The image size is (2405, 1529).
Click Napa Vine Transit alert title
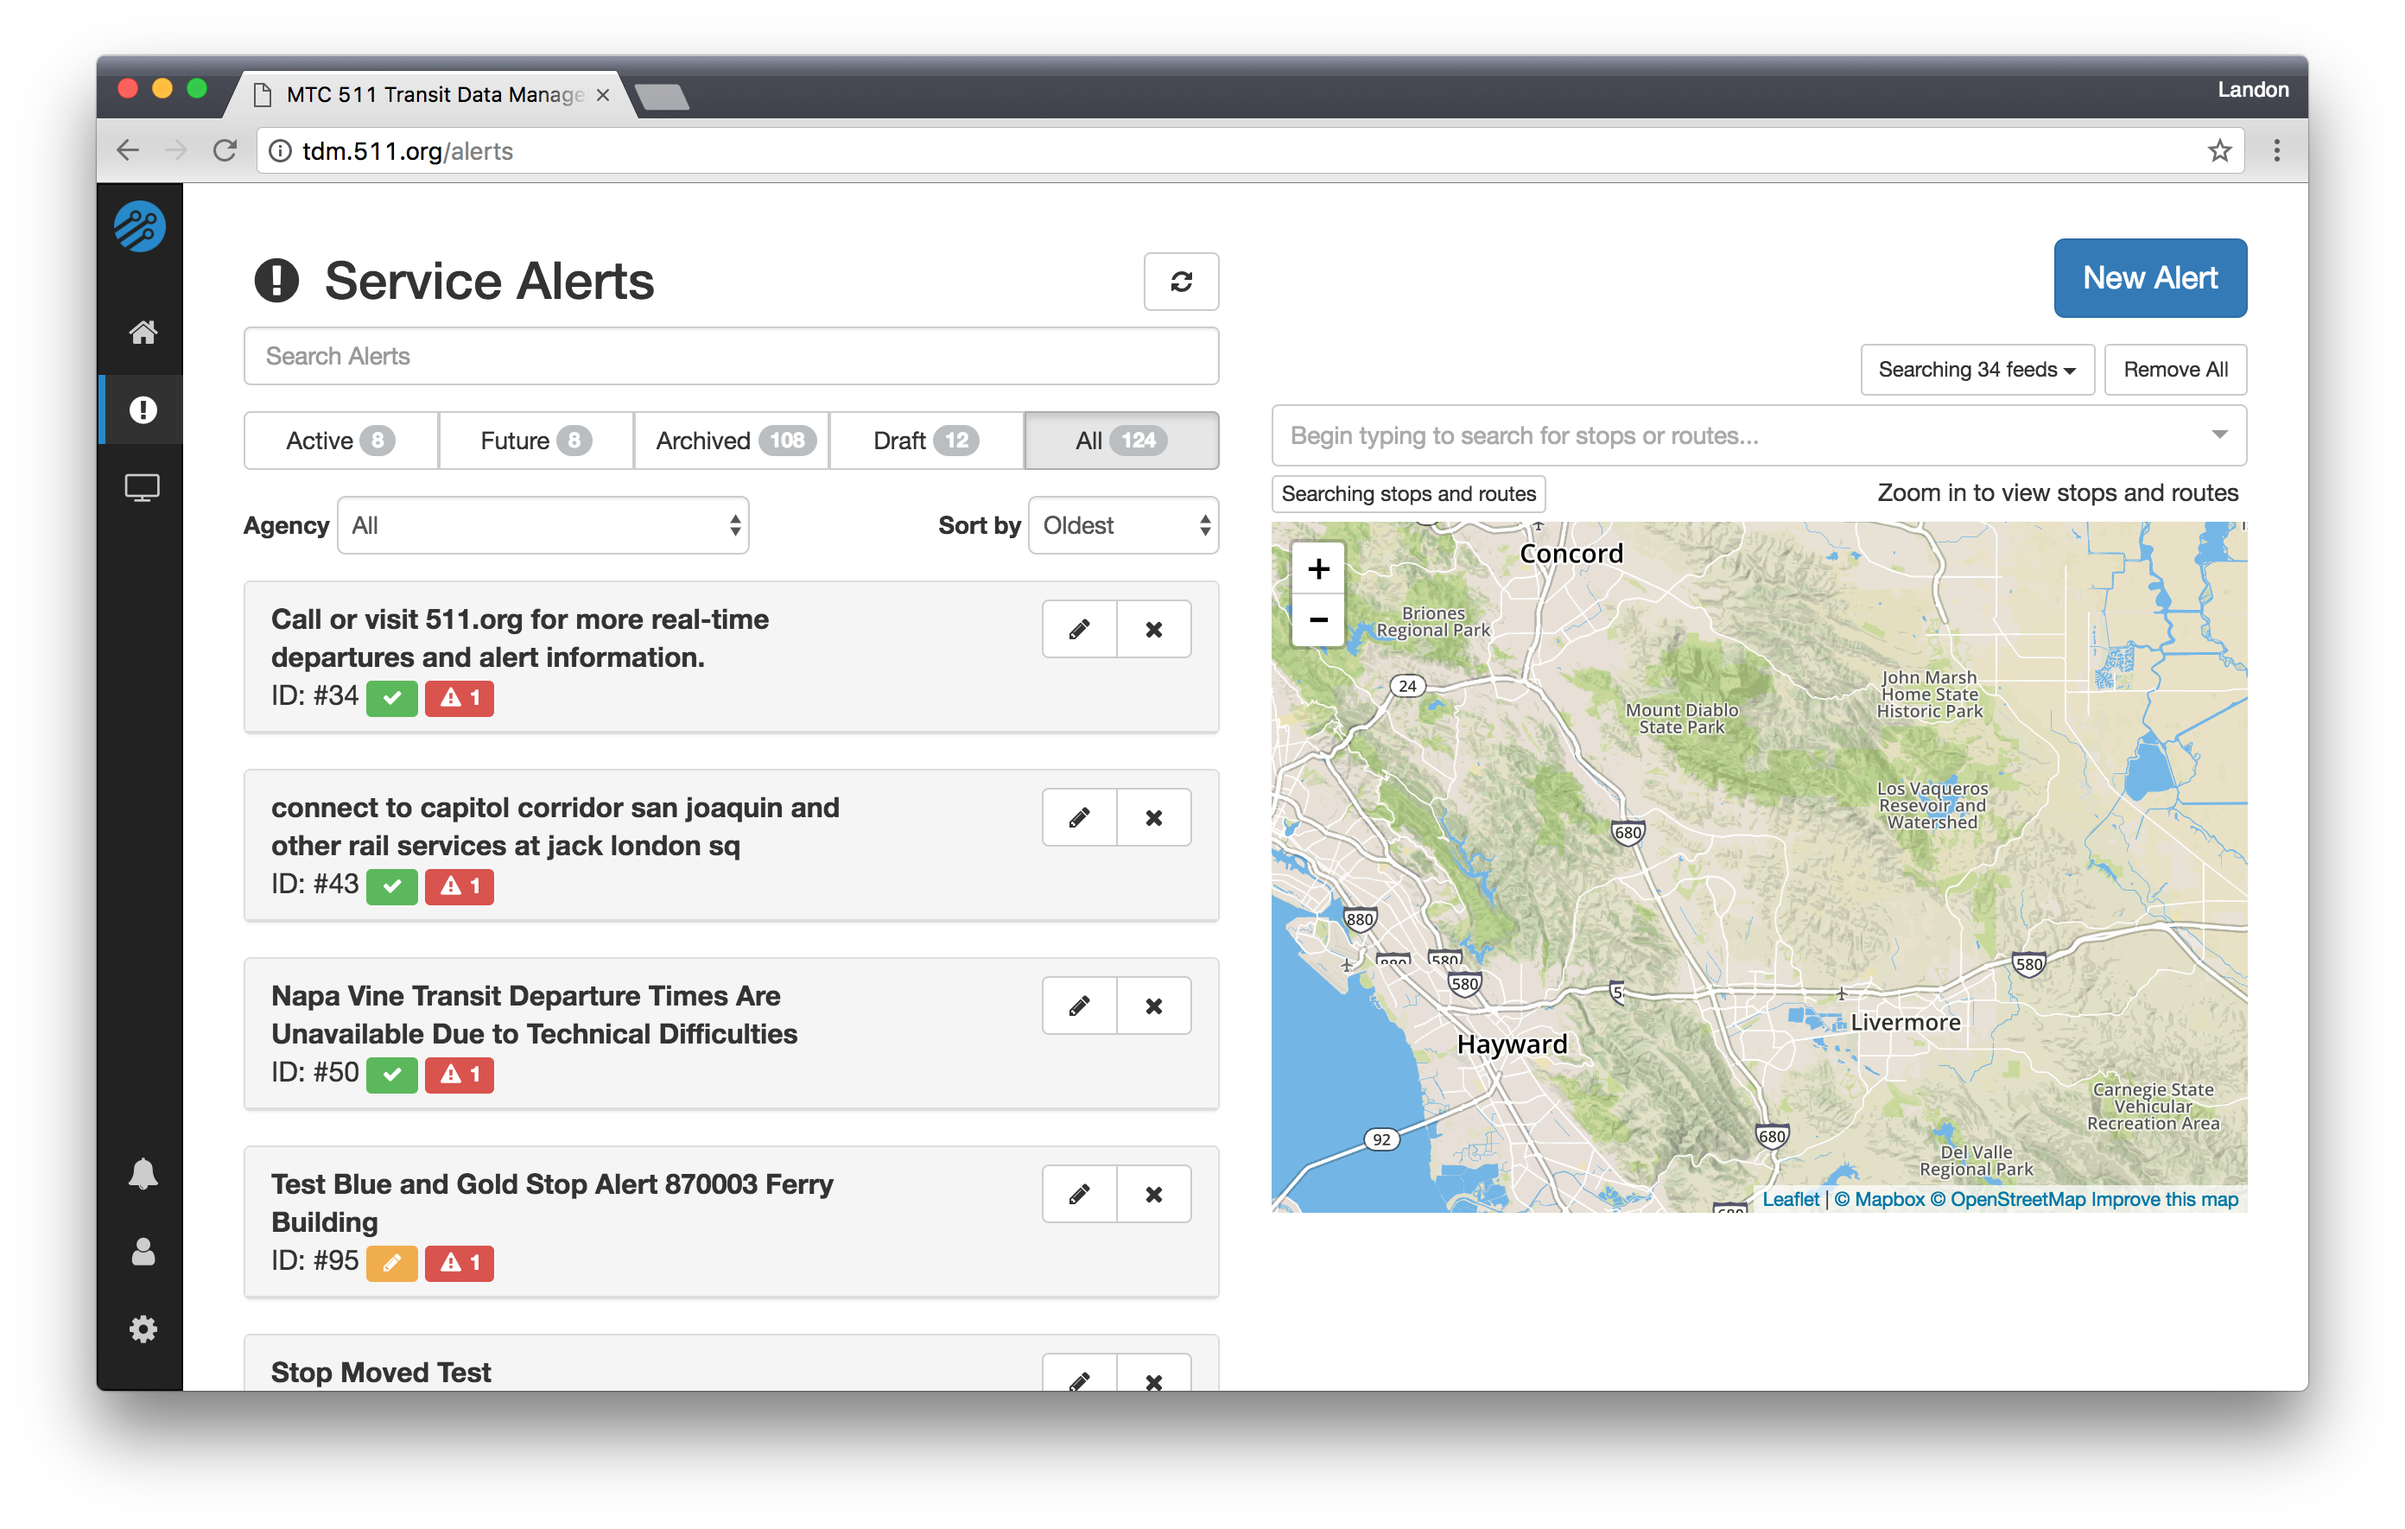[x=535, y=1015]
